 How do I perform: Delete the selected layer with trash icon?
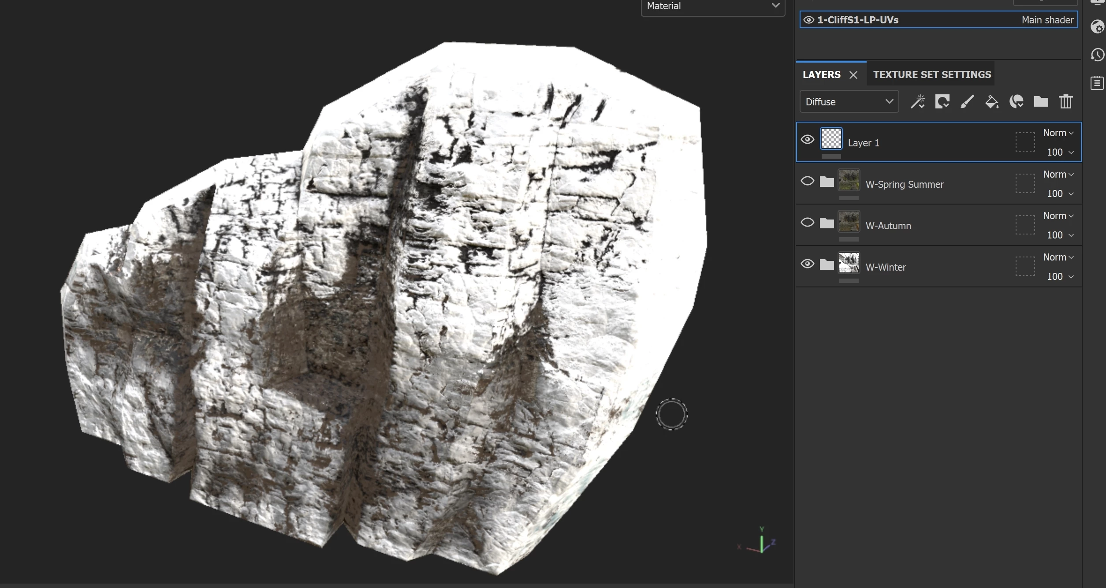(1065, 102)
